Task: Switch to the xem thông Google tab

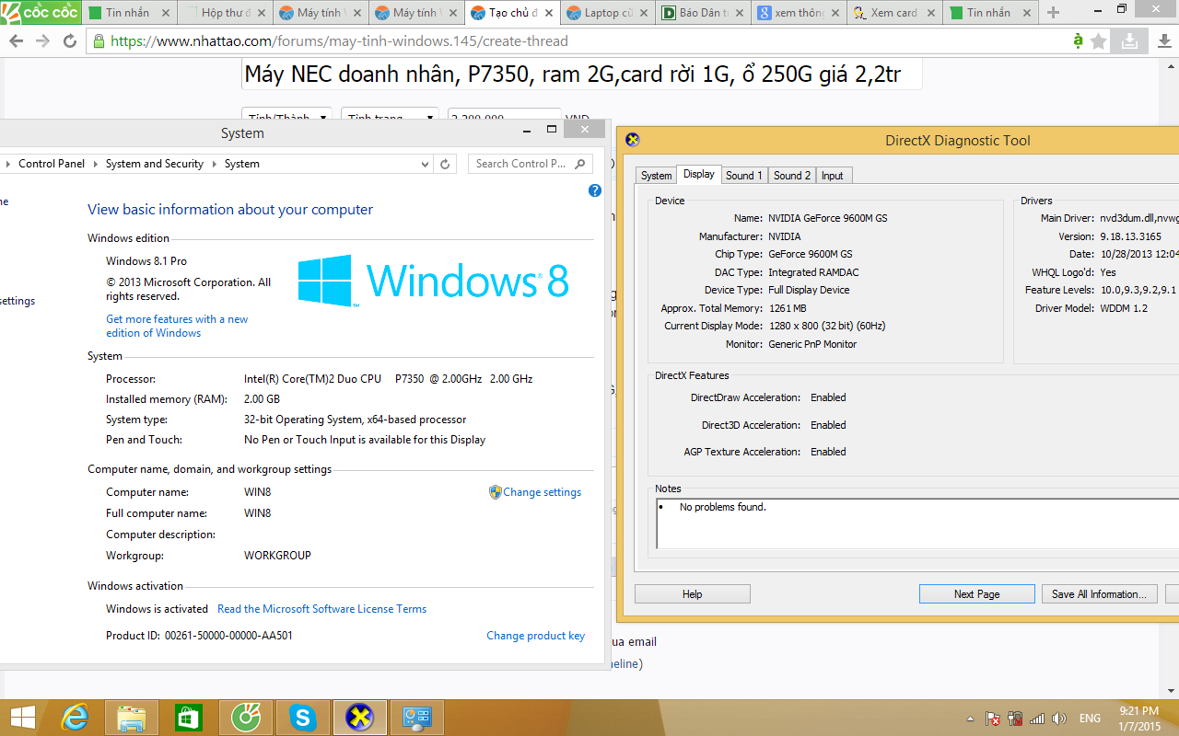Action: coord(798,13)
